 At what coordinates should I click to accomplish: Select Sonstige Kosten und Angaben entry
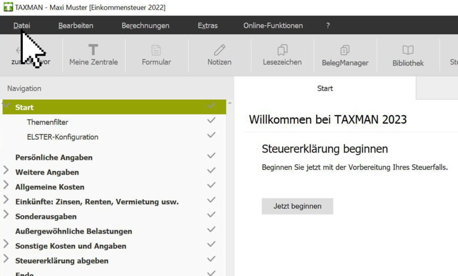(71, 246)
